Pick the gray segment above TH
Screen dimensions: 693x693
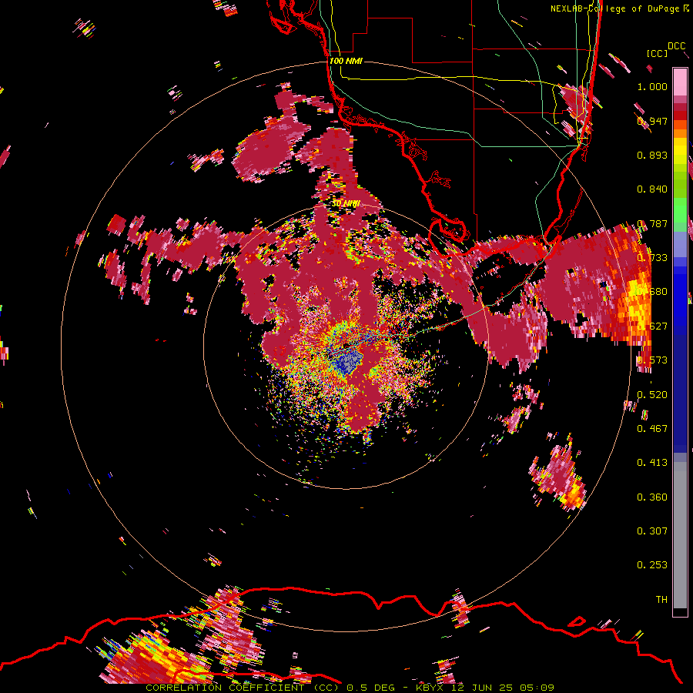680,535
